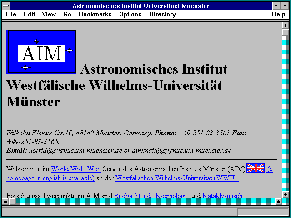This screenshot has width=291, height=218.
Task: Open the File menu
Action: (x=11, y=15)
